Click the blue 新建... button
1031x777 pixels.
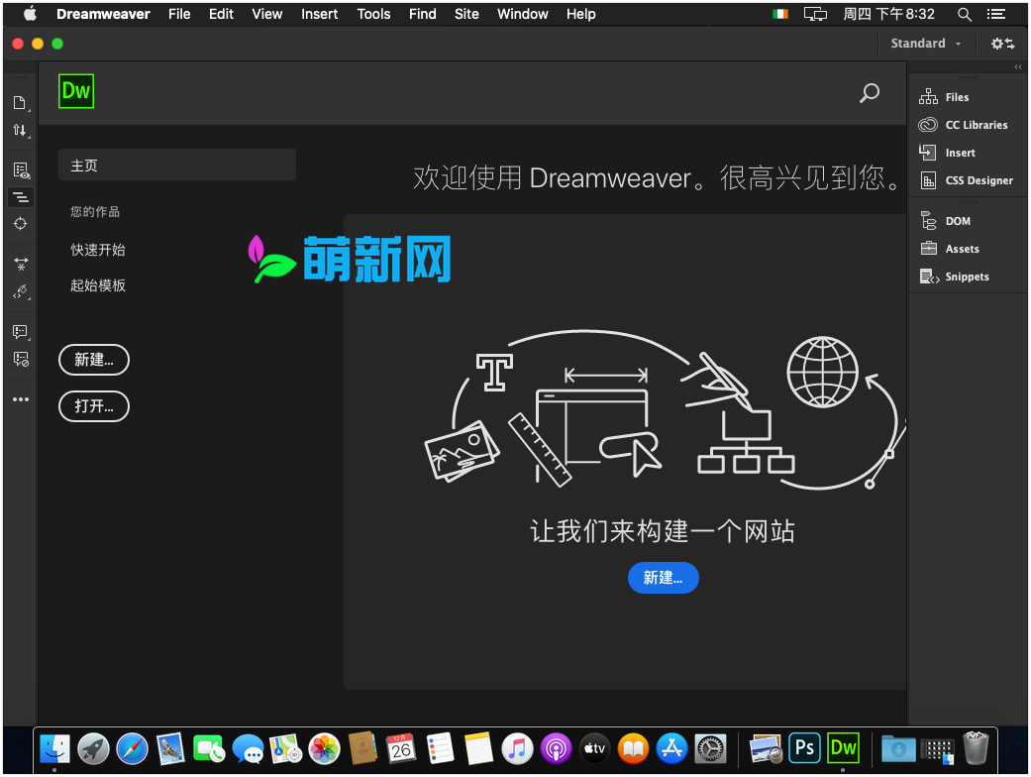663,578
